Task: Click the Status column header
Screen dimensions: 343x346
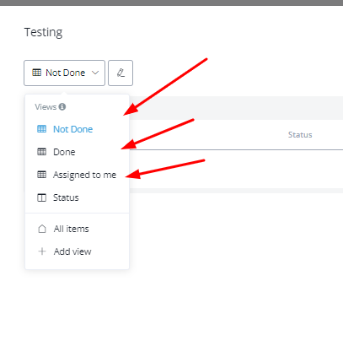Action: 300,135
